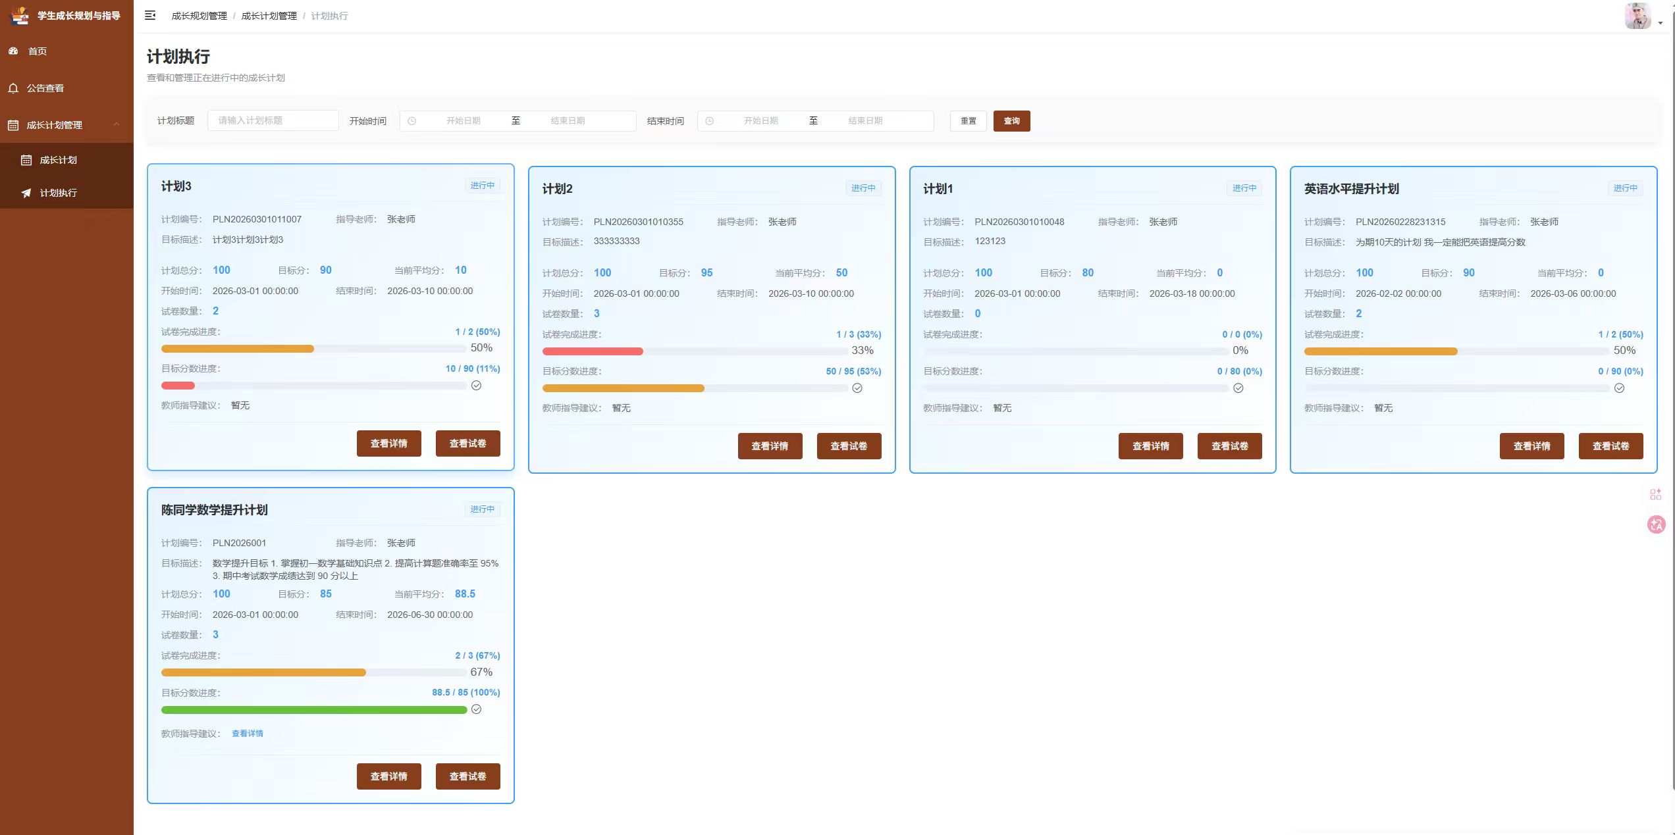Click check-circle icon on 英语水平提升计划 score progress
1675x835 pixels.
(x=1620, y=388)
